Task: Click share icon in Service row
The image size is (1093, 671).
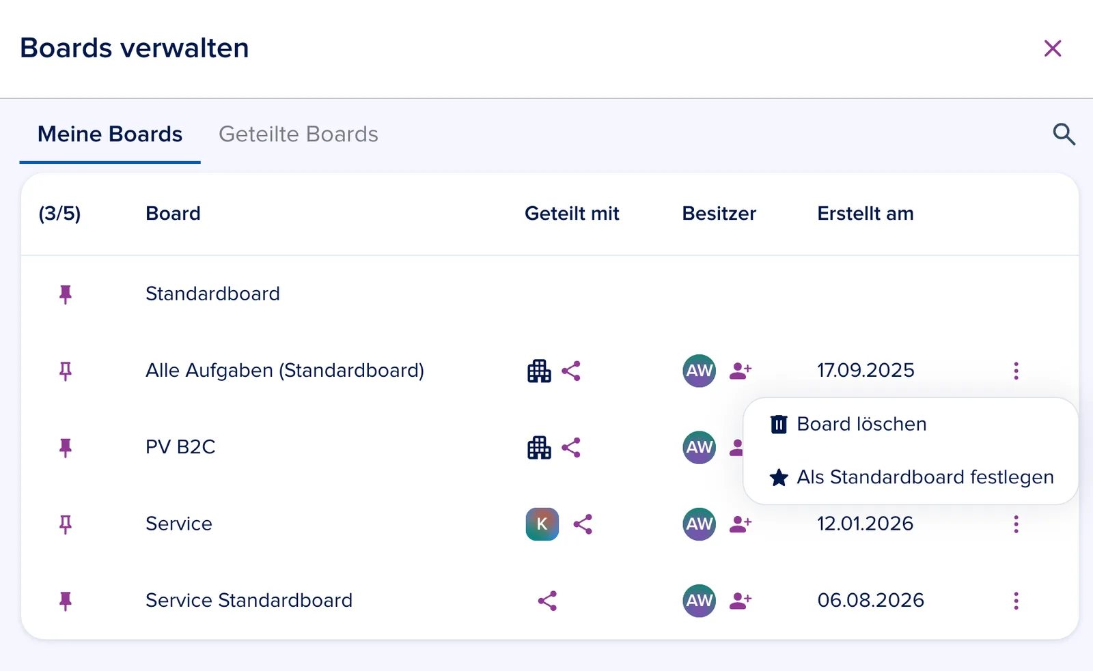Action: click(x=583, y=524)
